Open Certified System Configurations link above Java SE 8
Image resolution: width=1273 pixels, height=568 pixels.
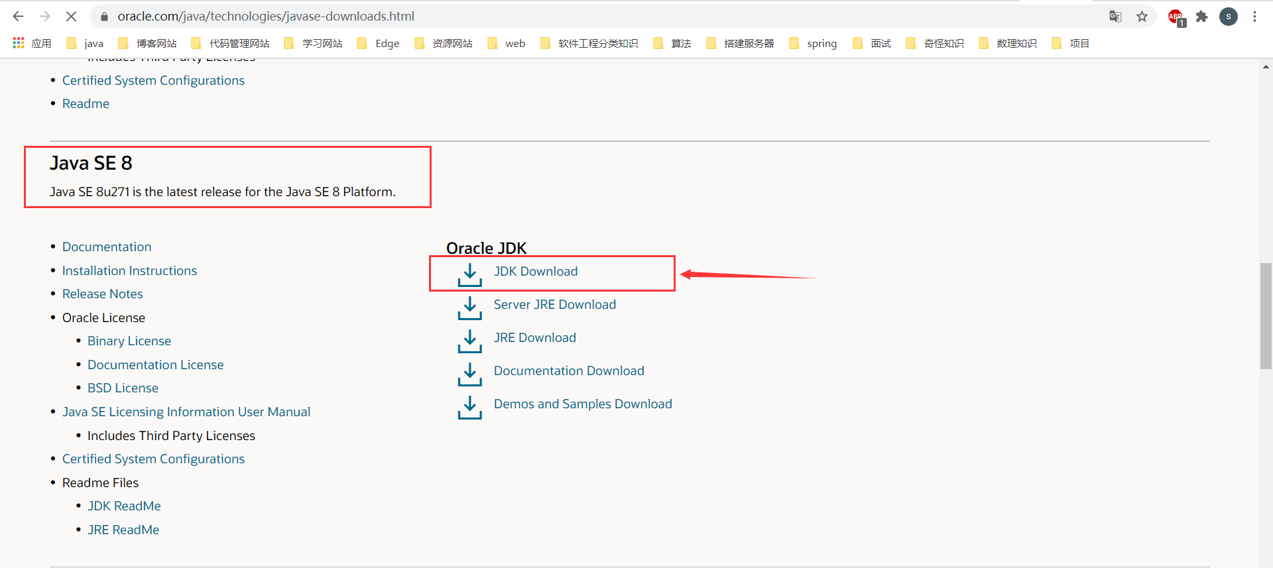153,80
